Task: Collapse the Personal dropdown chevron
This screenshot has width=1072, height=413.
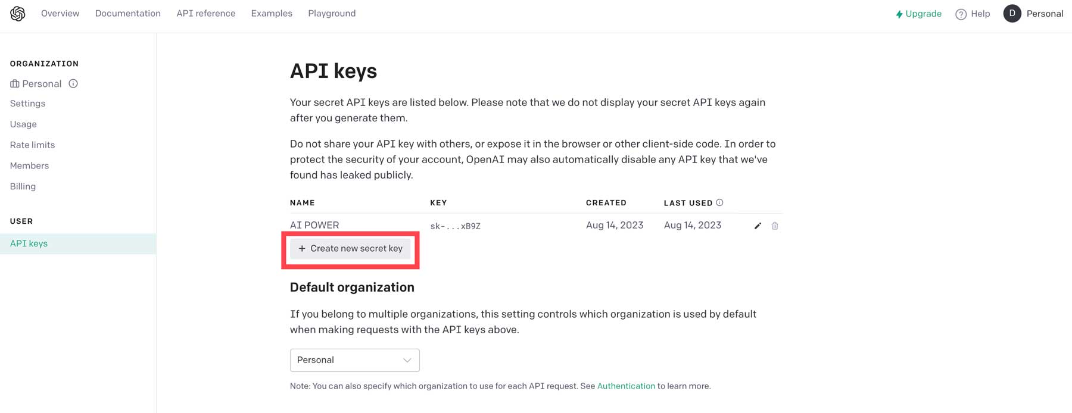Action: point(407,360)
